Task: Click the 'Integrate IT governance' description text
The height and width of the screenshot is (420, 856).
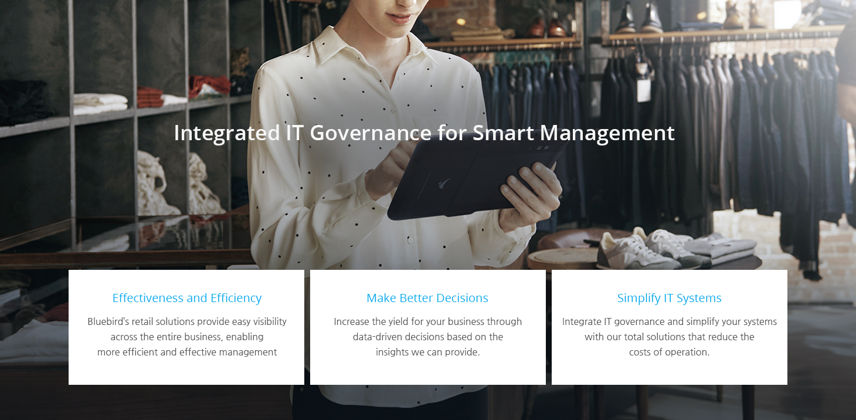Action: 670,337
